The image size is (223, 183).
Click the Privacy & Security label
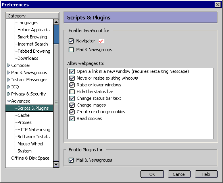point(29,94)
